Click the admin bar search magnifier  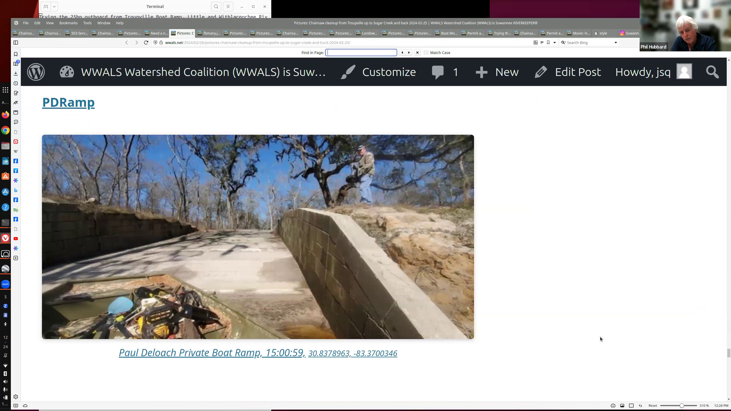coord(712,72)
